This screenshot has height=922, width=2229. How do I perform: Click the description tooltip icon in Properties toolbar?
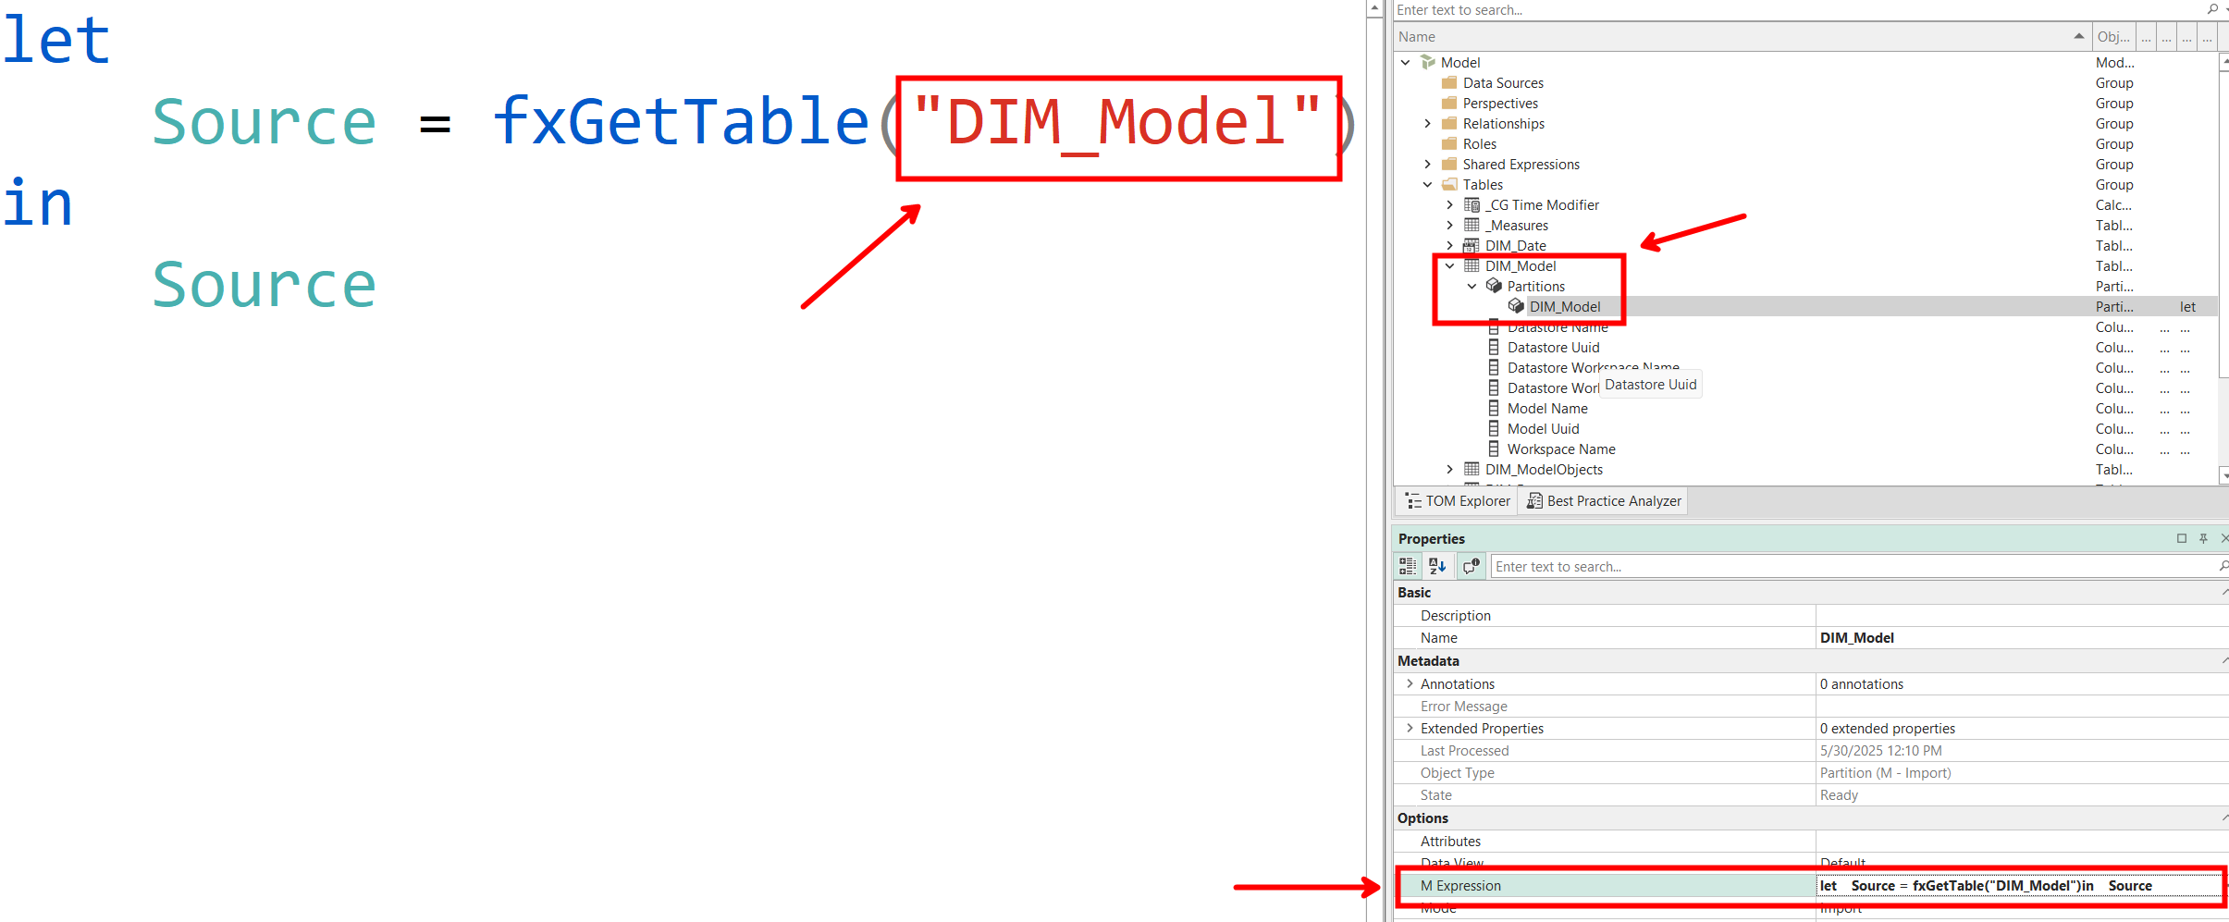(x=1471, y=566)
